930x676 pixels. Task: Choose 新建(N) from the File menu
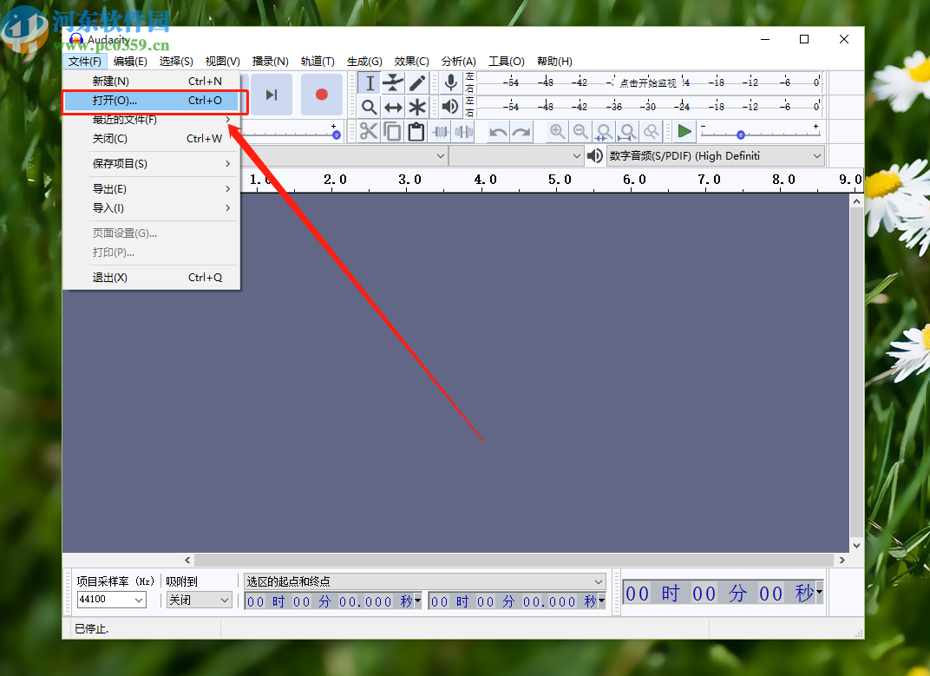pyautogui.click(x=151, y=81)
